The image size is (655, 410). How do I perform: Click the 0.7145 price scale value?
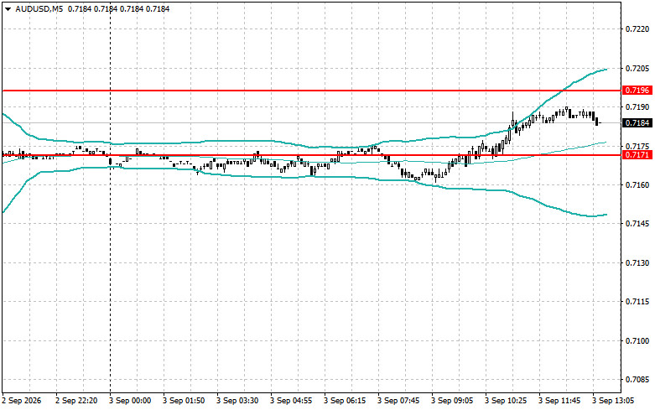pos(637,223)
